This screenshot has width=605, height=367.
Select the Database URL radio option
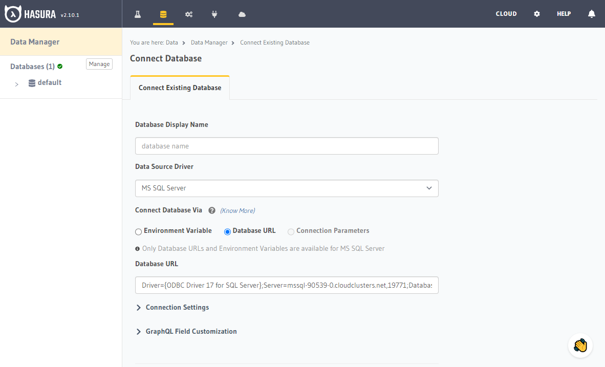click(x=228, y=231)
